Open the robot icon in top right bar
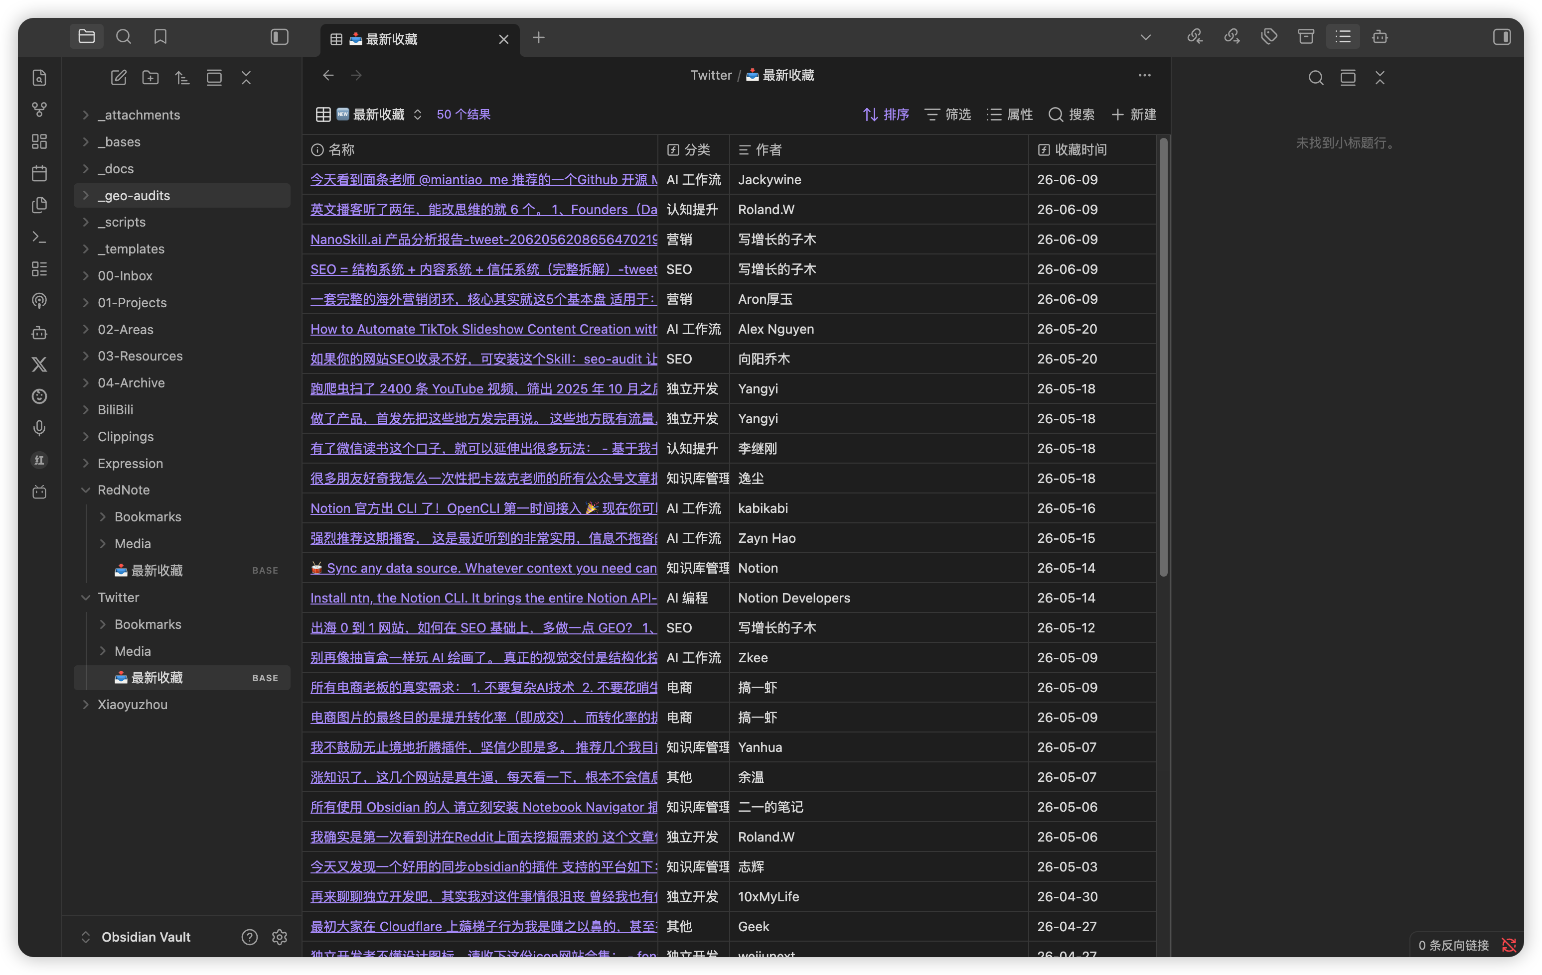 [1380, 36]
